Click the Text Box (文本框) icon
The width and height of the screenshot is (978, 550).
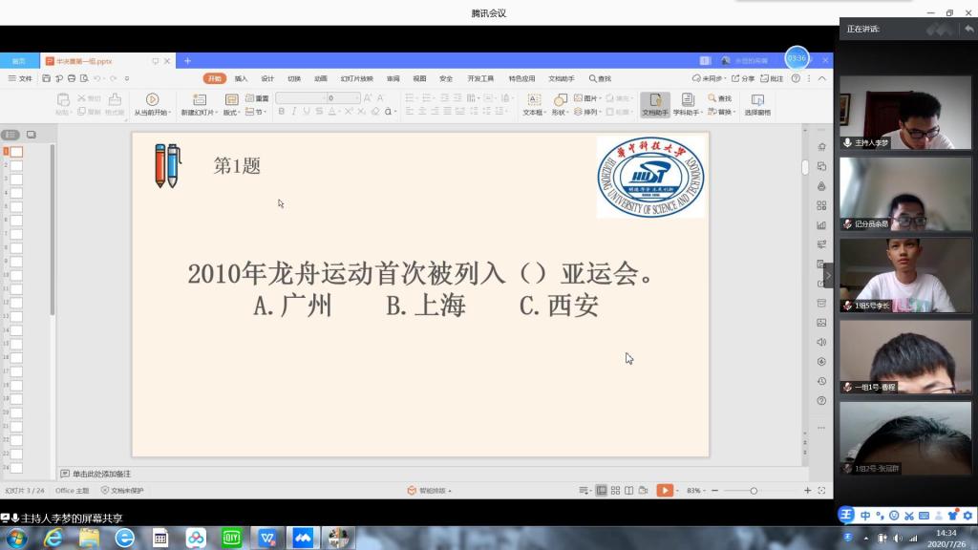pos(534,99)
